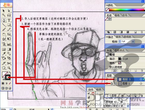Expand 图层 1 contents
Viewport: 145px width, 110px height.
click(115, 84)
